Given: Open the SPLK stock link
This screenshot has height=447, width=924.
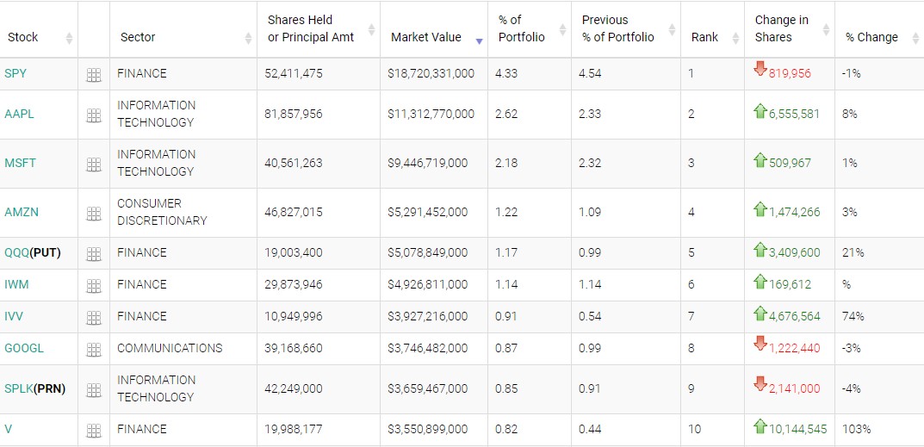Looking at the screenshot, I should pos(18,388).
